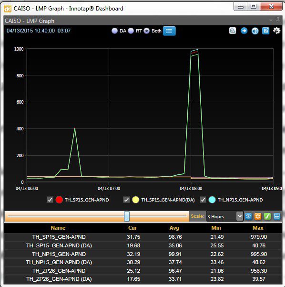Click the Max column header
The height and width of the screenshot is (287, 285).
(x=258, y=228)
